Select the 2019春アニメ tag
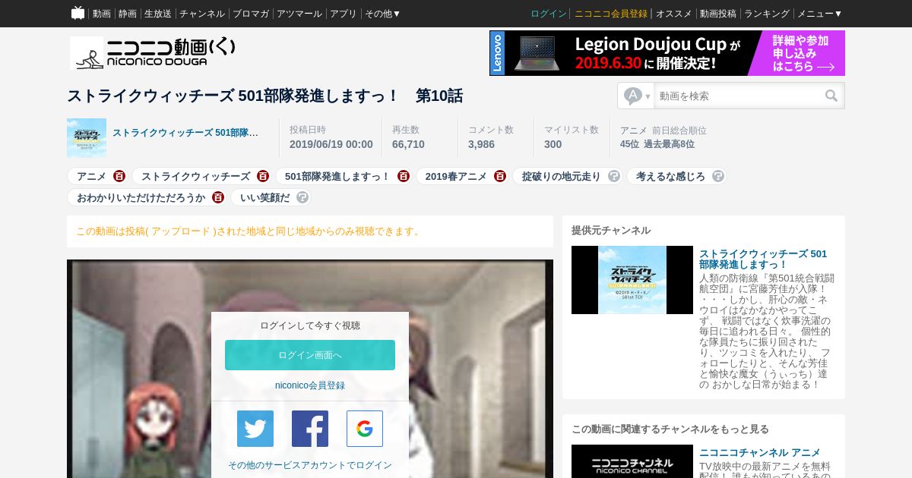912x478 pixels. 456,176
